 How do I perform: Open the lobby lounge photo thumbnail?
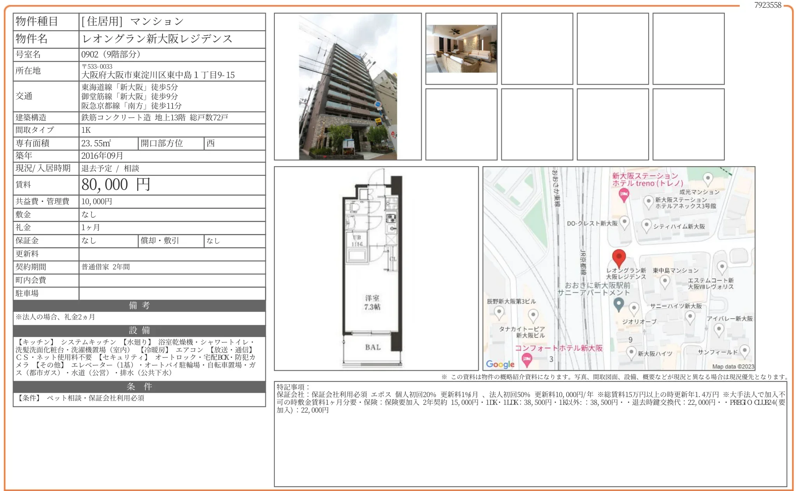(x=461, y=49)
